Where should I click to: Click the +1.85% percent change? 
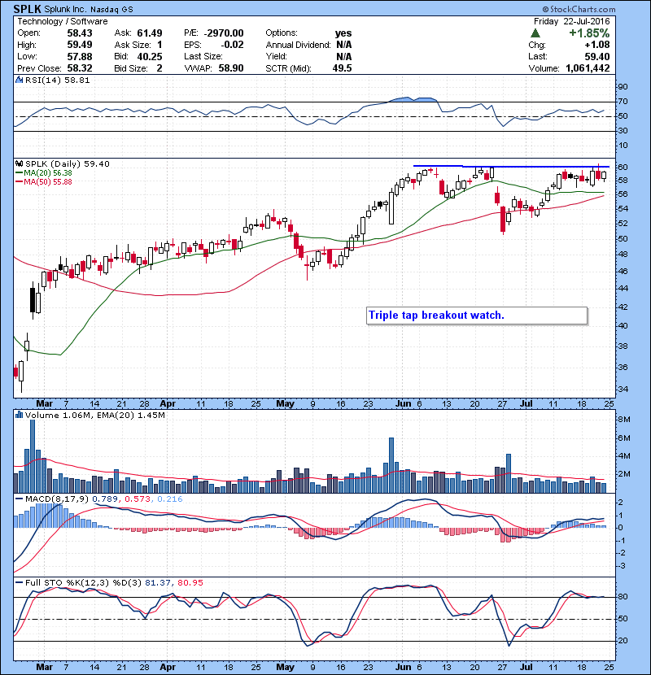(x=589, y=33)
